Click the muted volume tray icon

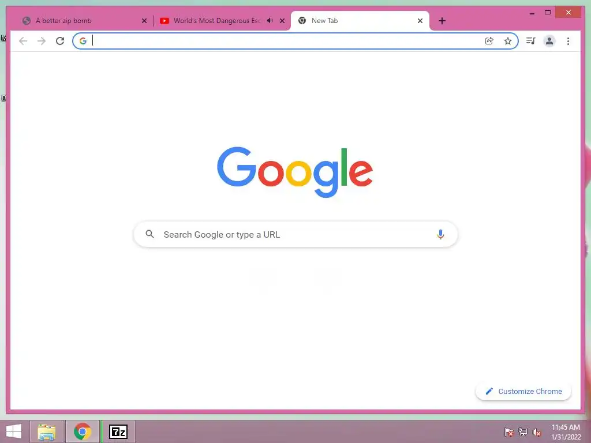click(x=537, y=431)
